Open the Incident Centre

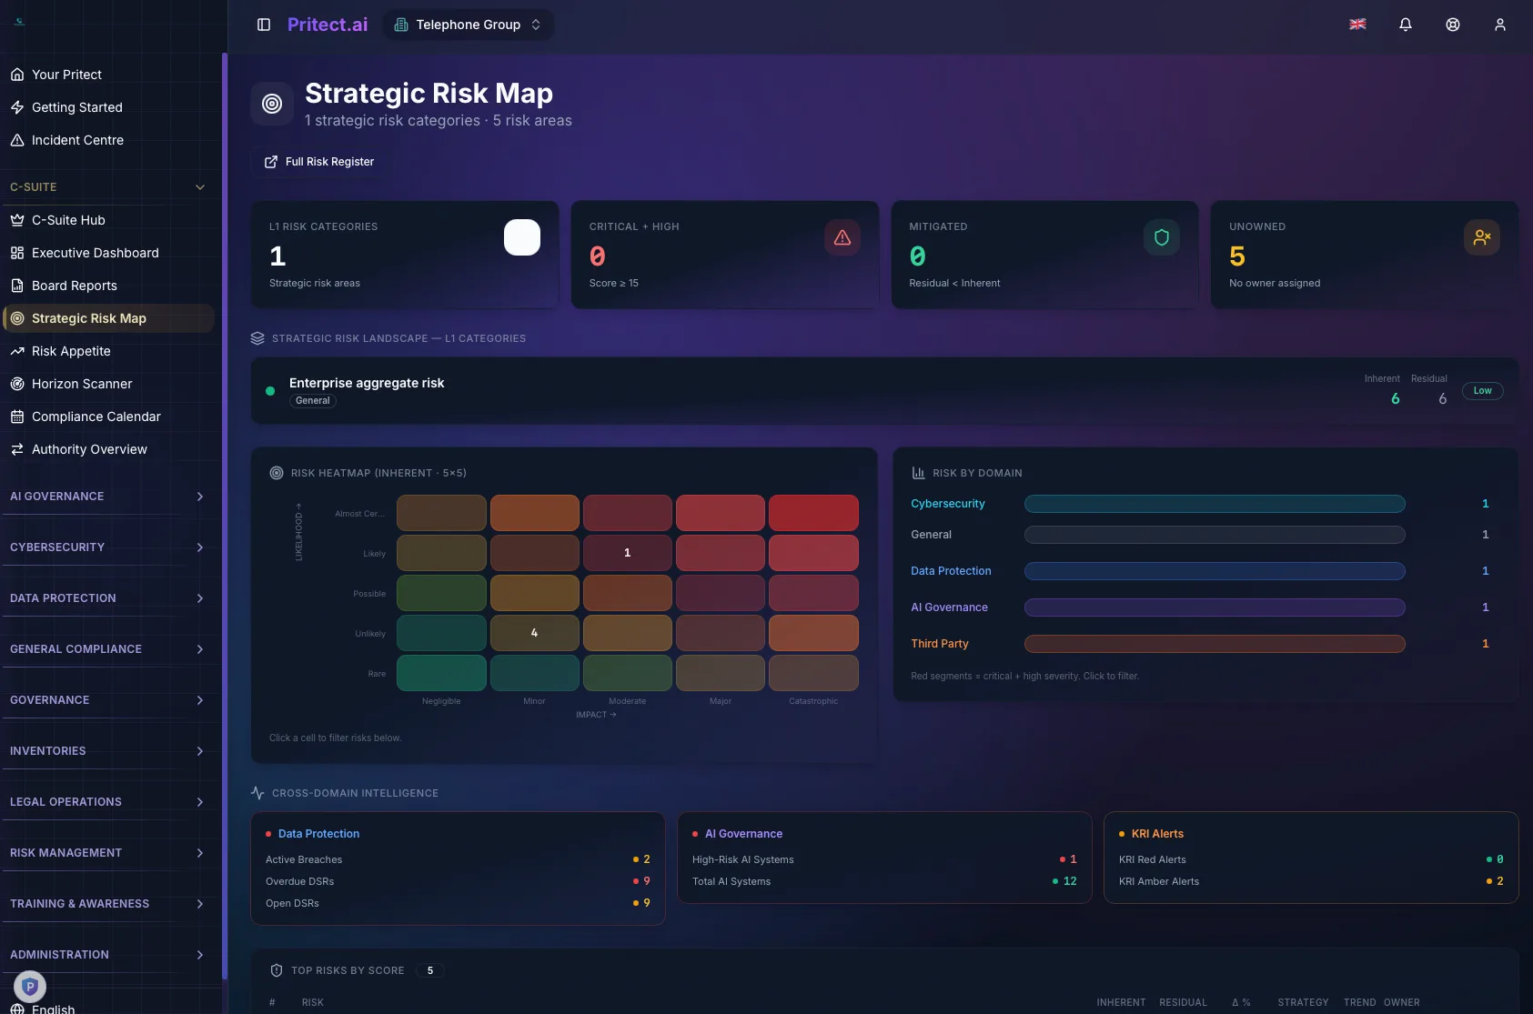point(107,140)
